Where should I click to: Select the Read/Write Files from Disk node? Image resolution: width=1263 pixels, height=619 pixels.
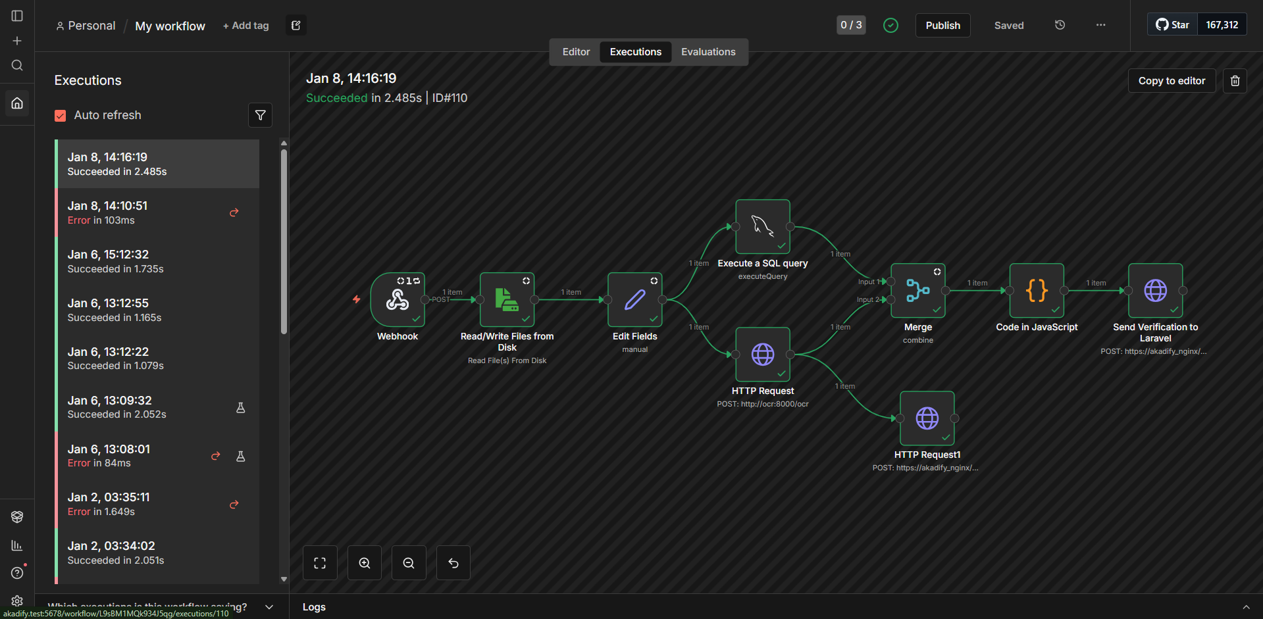[x=507, y=300]
